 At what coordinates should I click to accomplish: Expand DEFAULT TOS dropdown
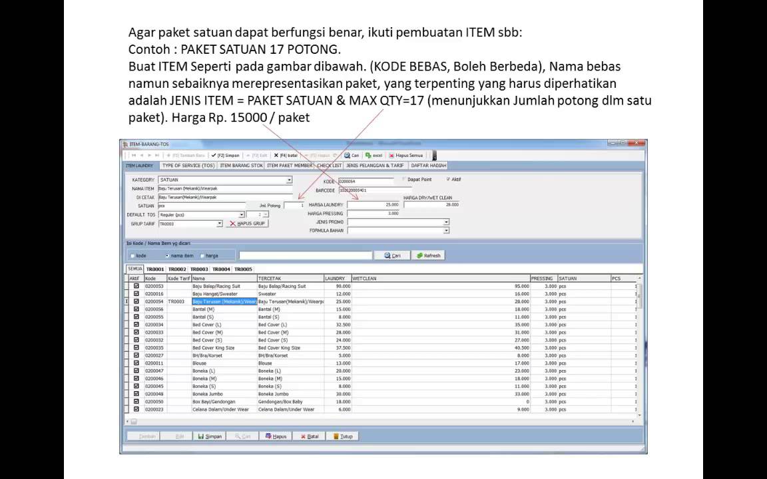241,215
